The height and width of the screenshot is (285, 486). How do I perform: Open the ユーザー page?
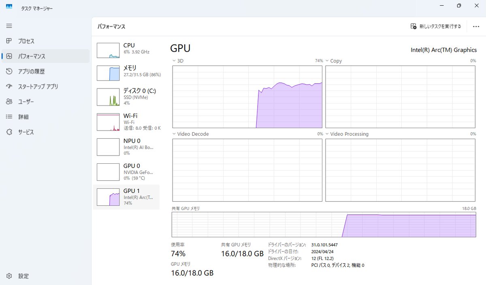pyautogui.click(x=45, y=102)
